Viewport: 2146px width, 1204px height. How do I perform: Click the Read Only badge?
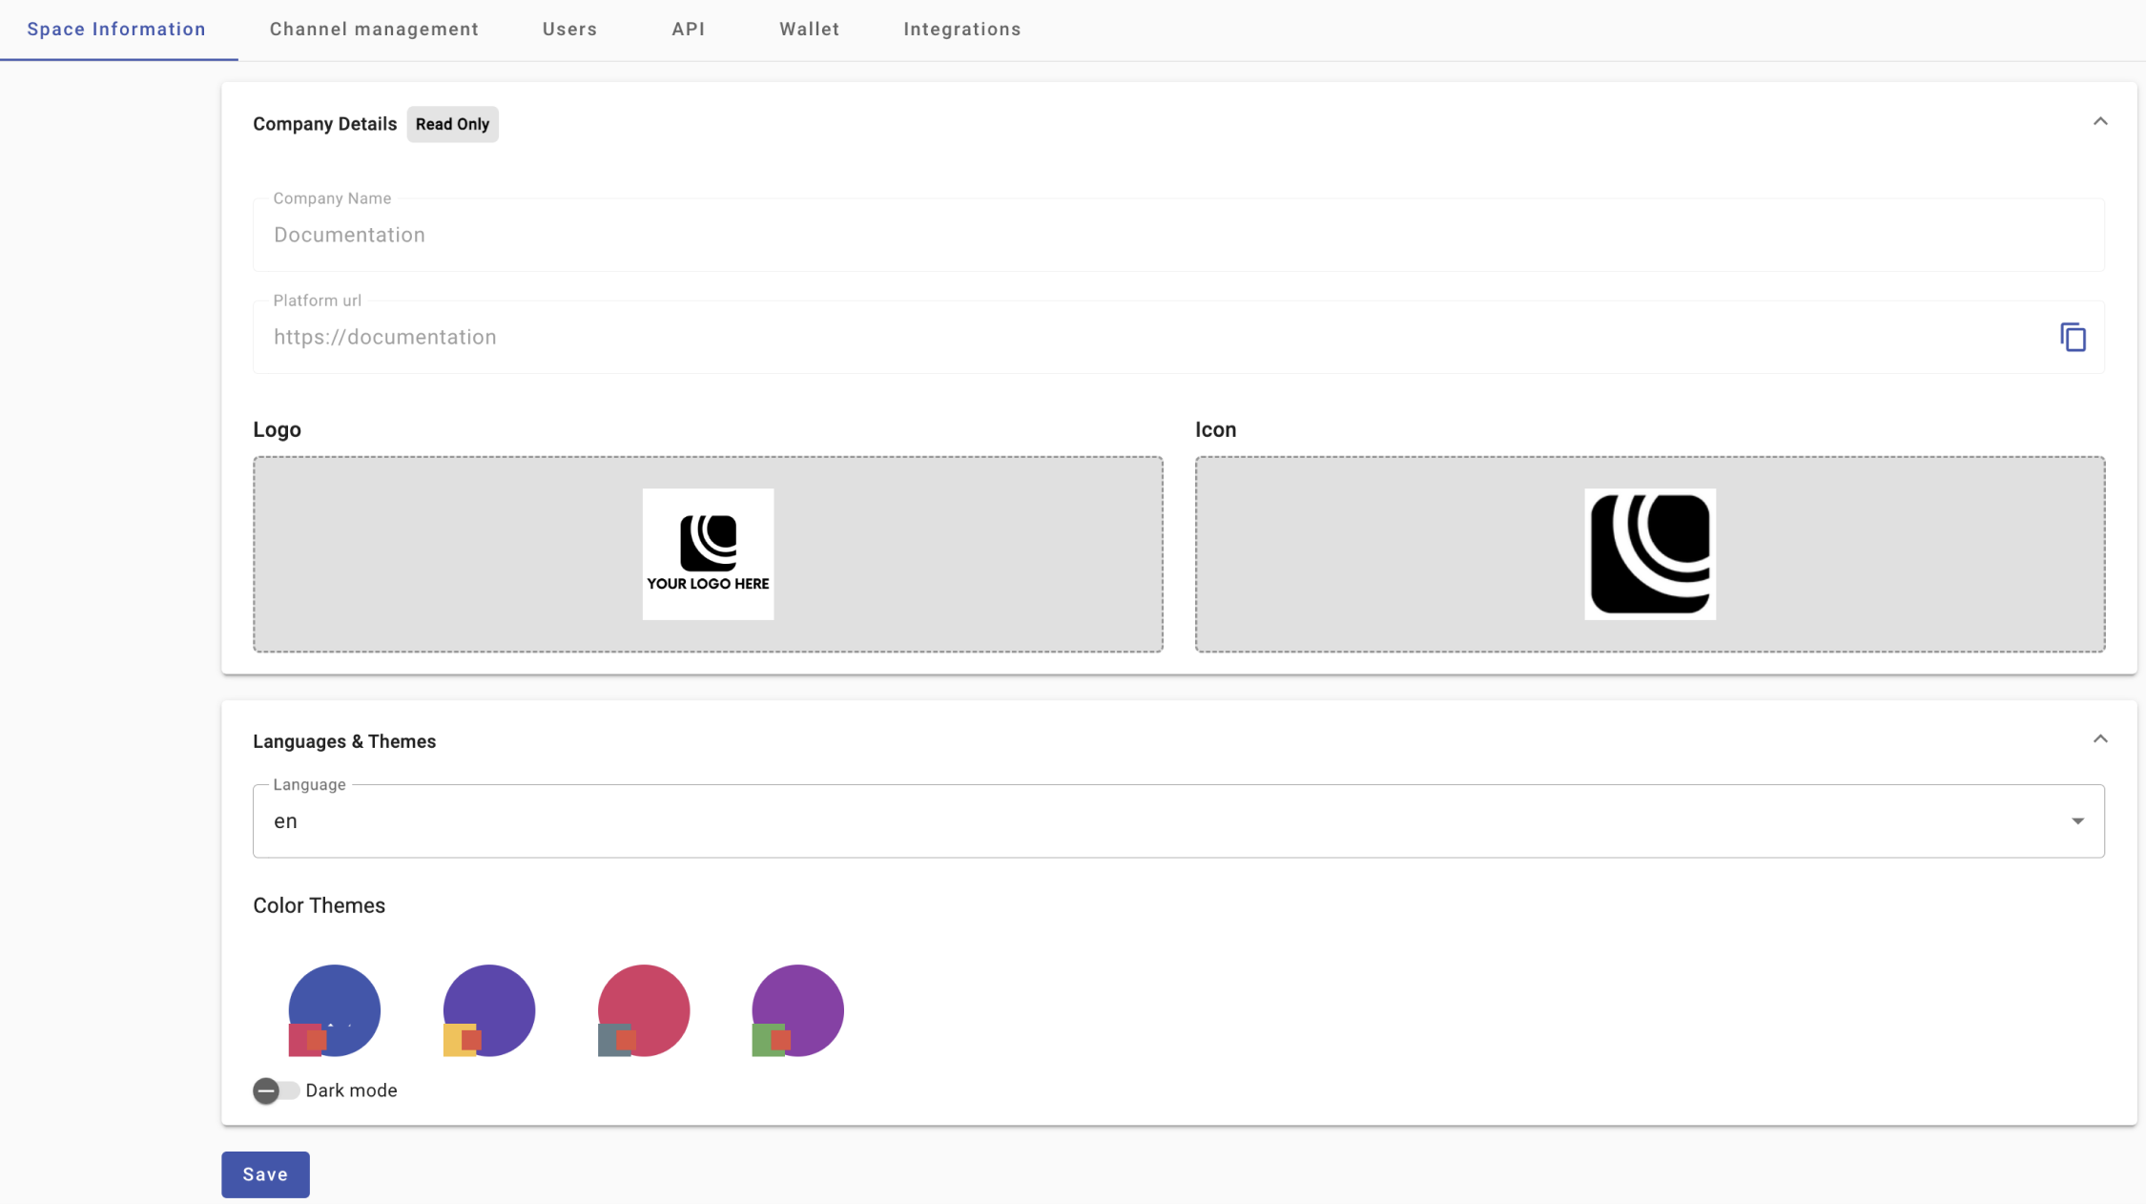point(452,125)
